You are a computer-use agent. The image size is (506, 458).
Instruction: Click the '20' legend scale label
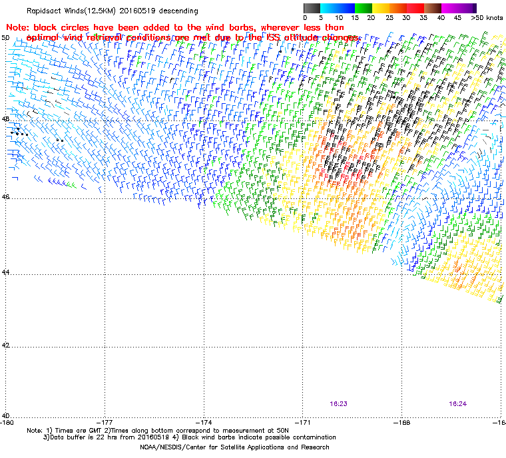pyautogui.click(x=371, y=18)
